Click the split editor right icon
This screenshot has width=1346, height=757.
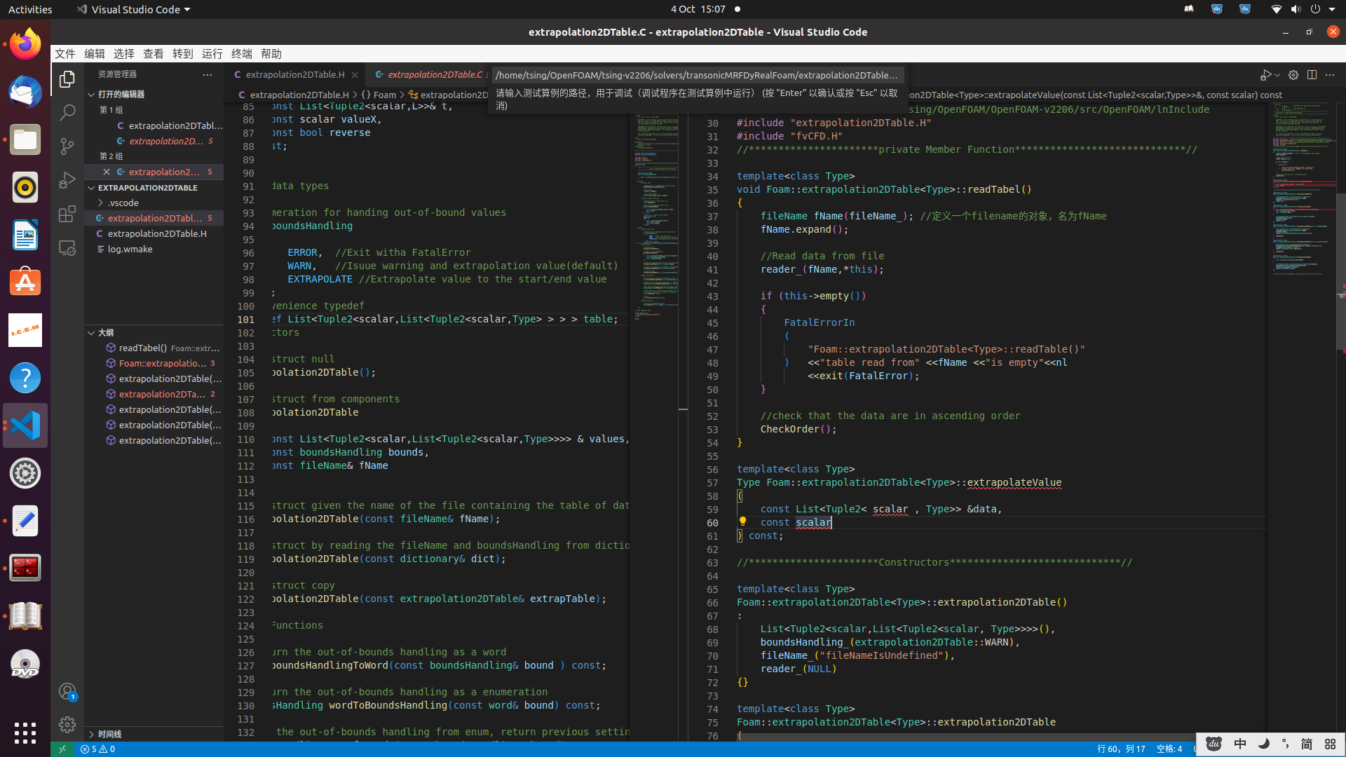pos(1312,75)
